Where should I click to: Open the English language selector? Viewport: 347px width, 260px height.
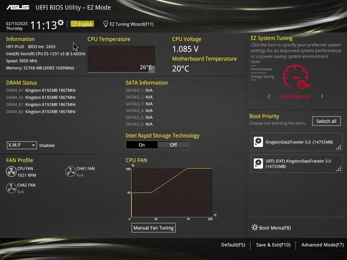82,24
